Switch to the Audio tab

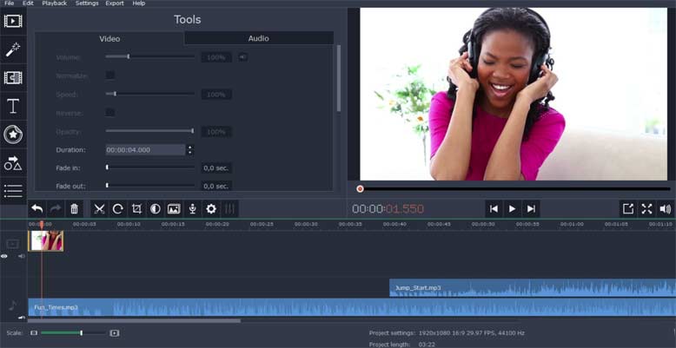point(258,38)
